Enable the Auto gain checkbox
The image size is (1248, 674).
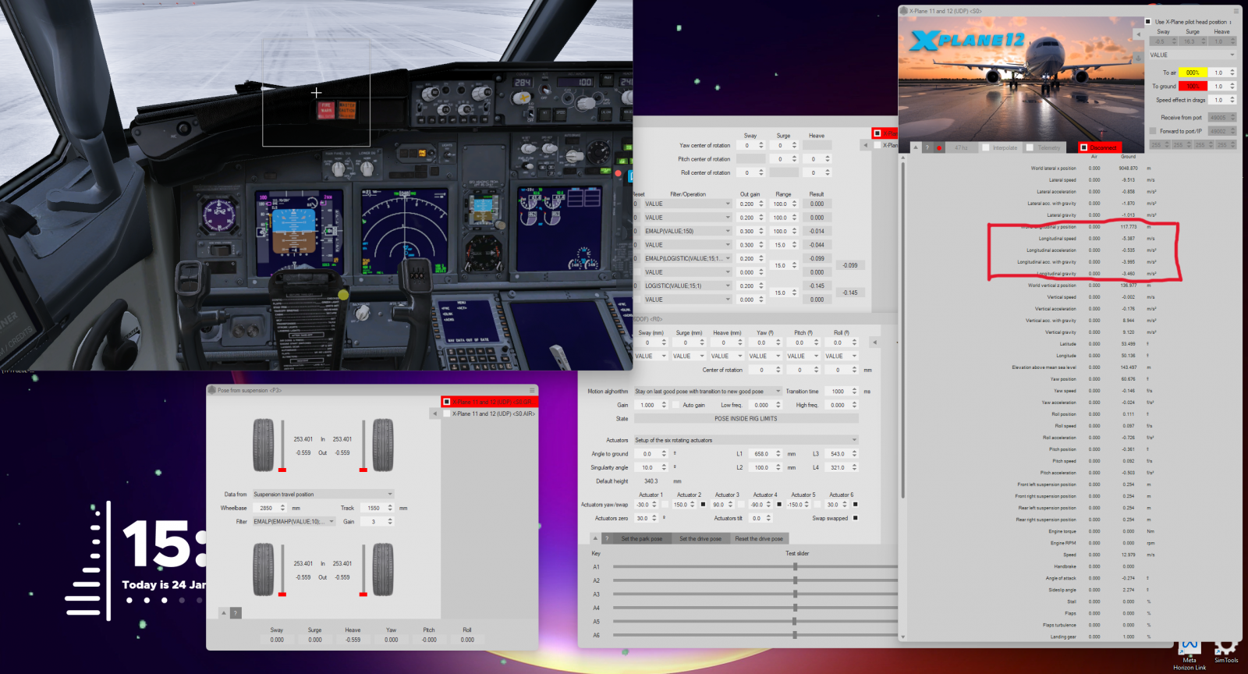[x=675, y=405]
